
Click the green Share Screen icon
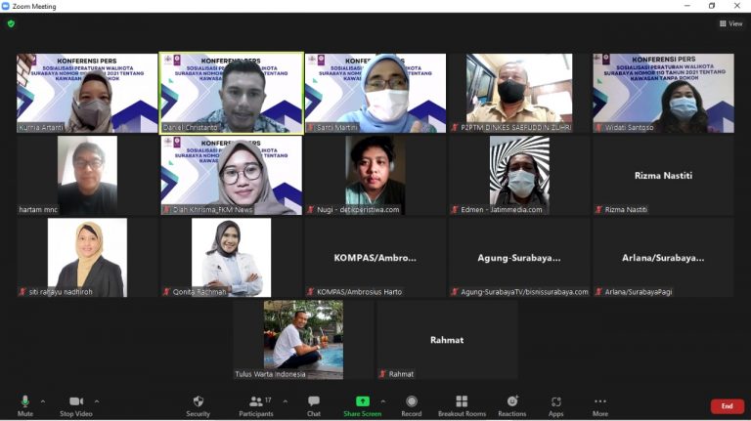362,401
